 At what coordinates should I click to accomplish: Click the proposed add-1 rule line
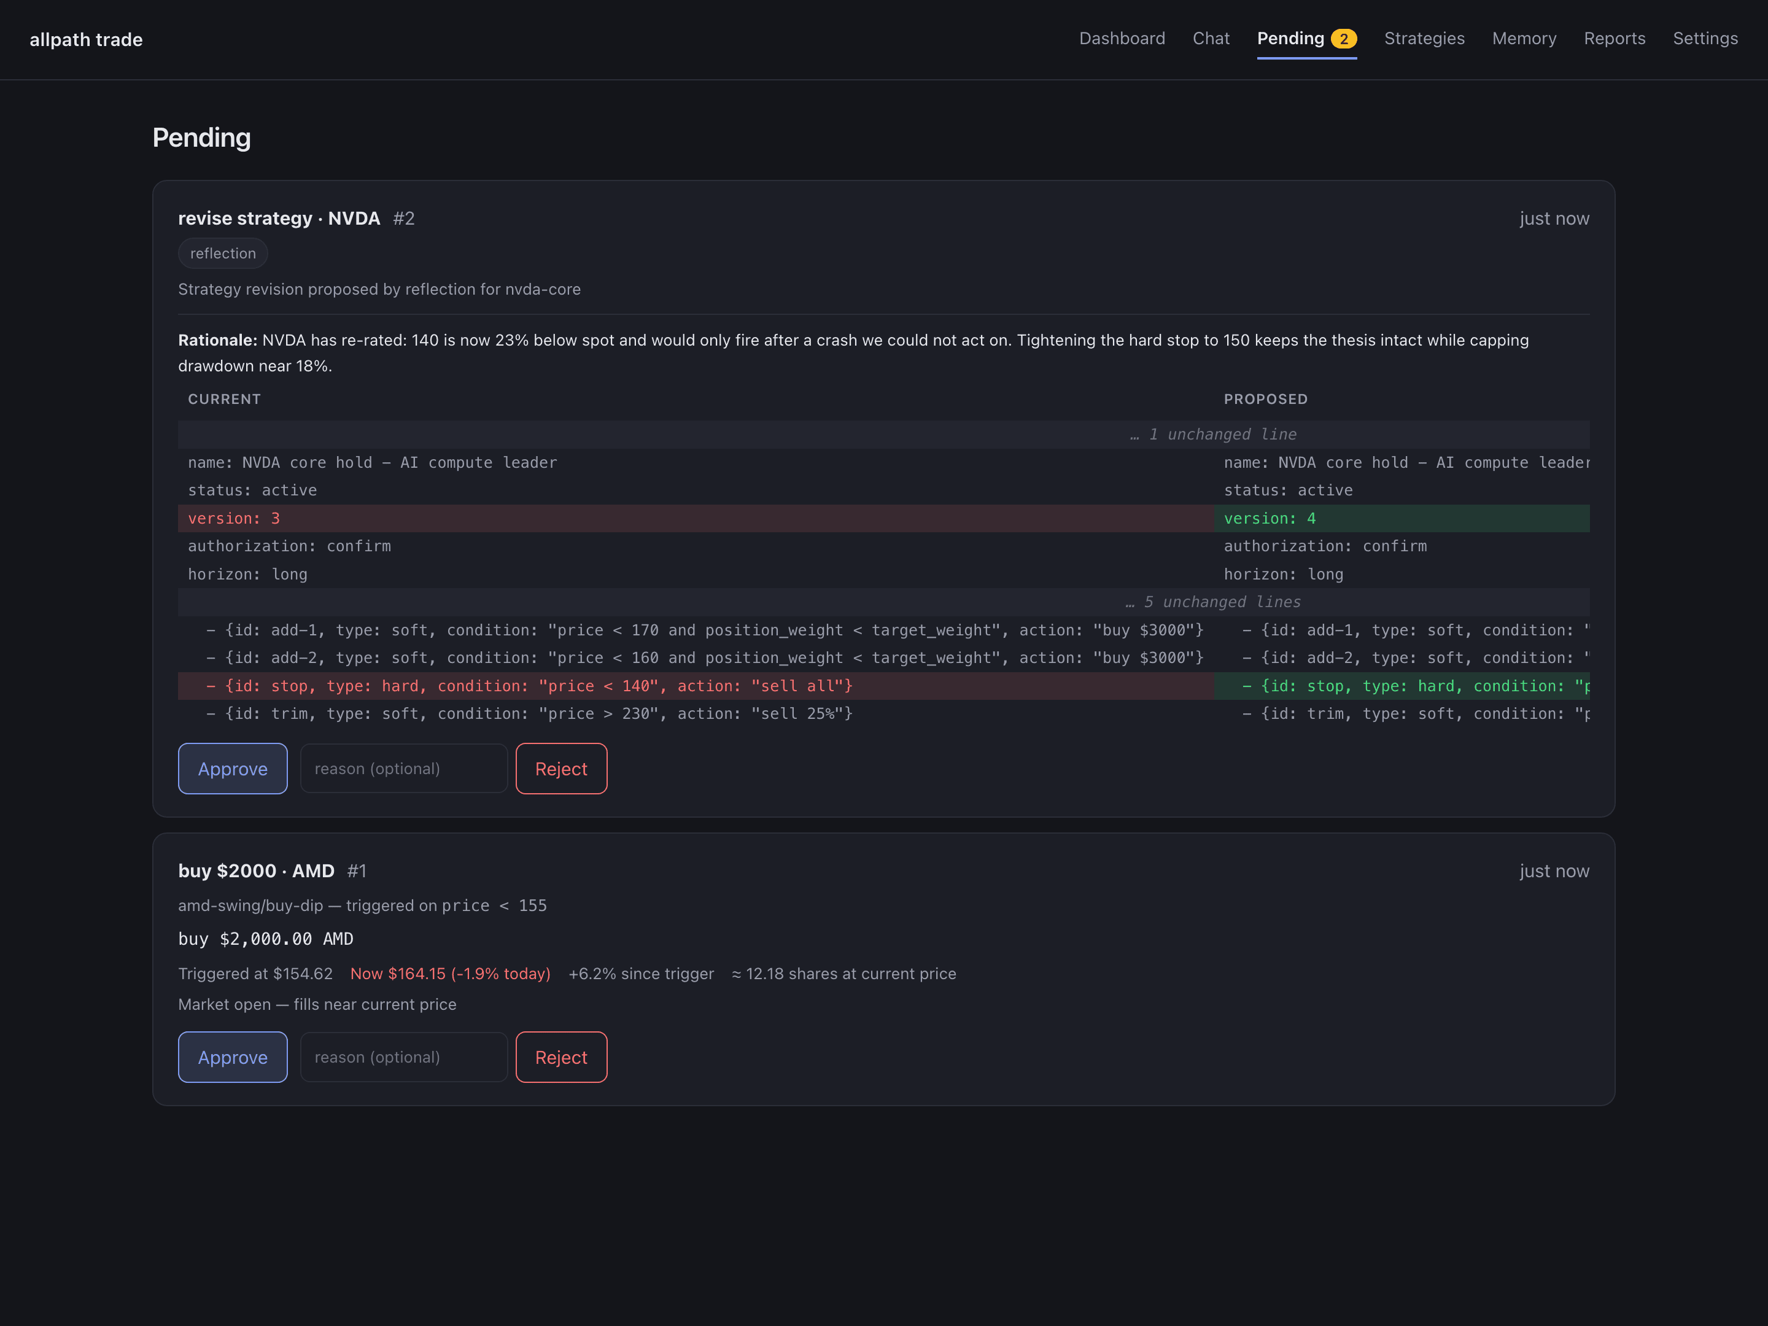click(1402, 630)
